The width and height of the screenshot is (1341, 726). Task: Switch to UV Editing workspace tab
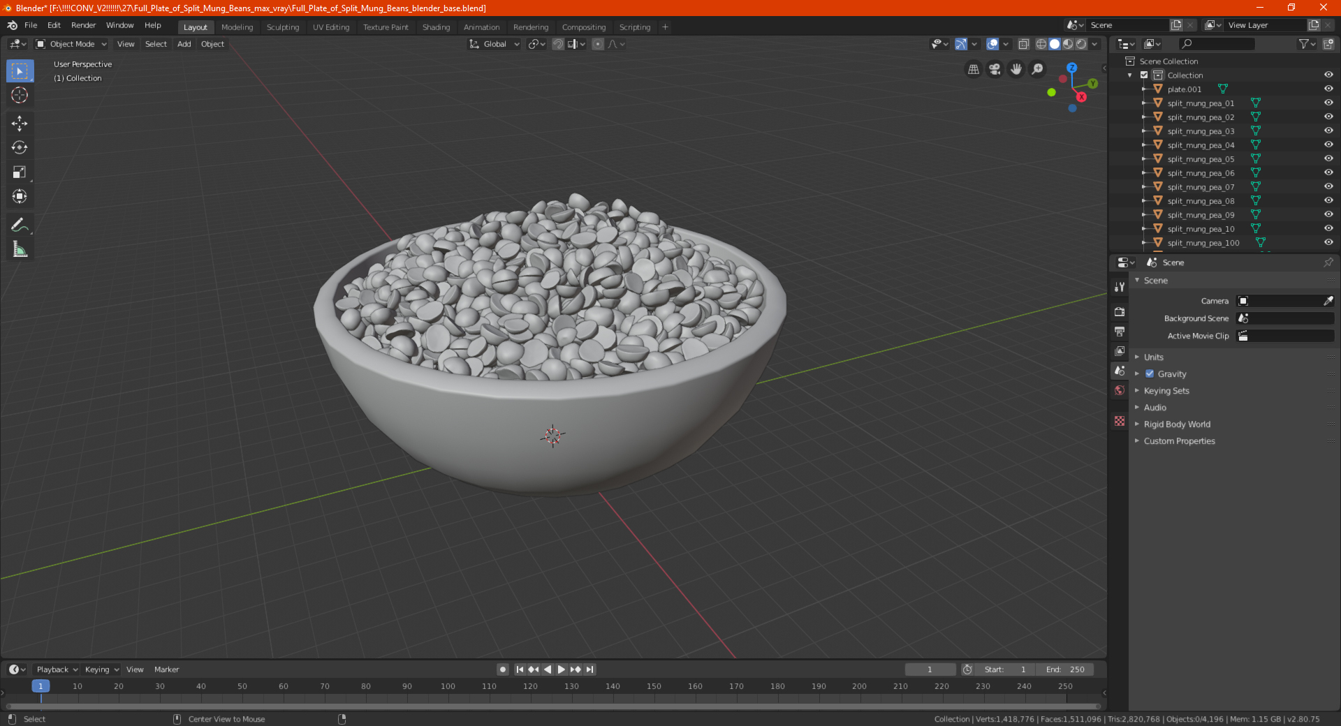[331, 27]
